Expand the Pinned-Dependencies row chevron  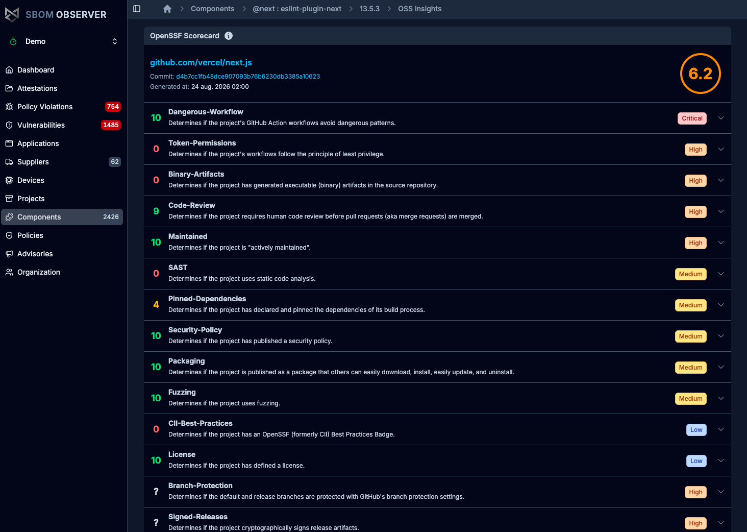coord(721,305)
